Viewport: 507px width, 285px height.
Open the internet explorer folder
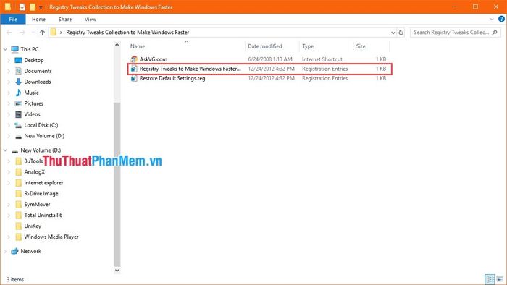click(43, 183)
